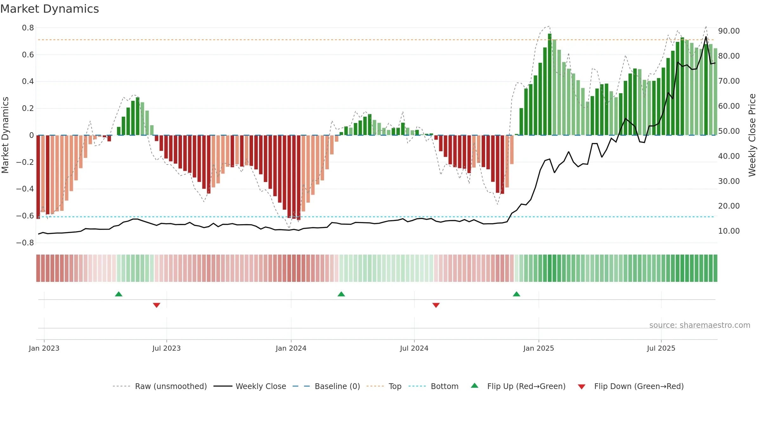Click the Market Dynamics y-axis title

pyautogui.click(x=5, y=135)
